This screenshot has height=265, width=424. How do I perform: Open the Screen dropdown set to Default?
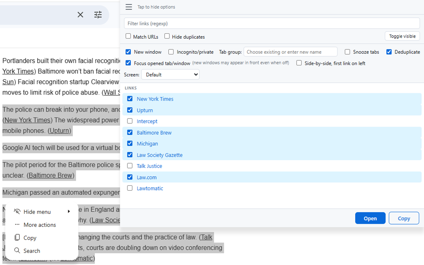click(x=170, y=75)
